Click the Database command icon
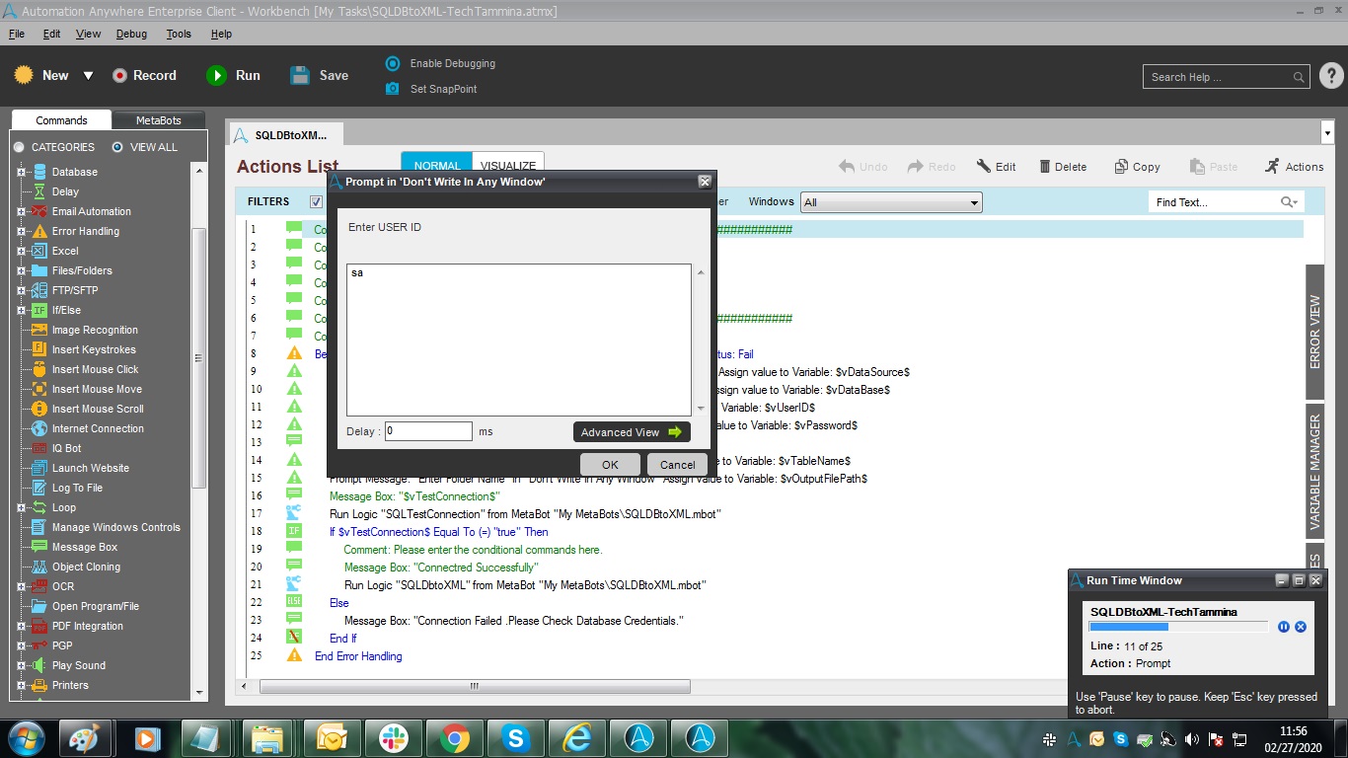Viewport: 1348px width, 758px height. 39,172
